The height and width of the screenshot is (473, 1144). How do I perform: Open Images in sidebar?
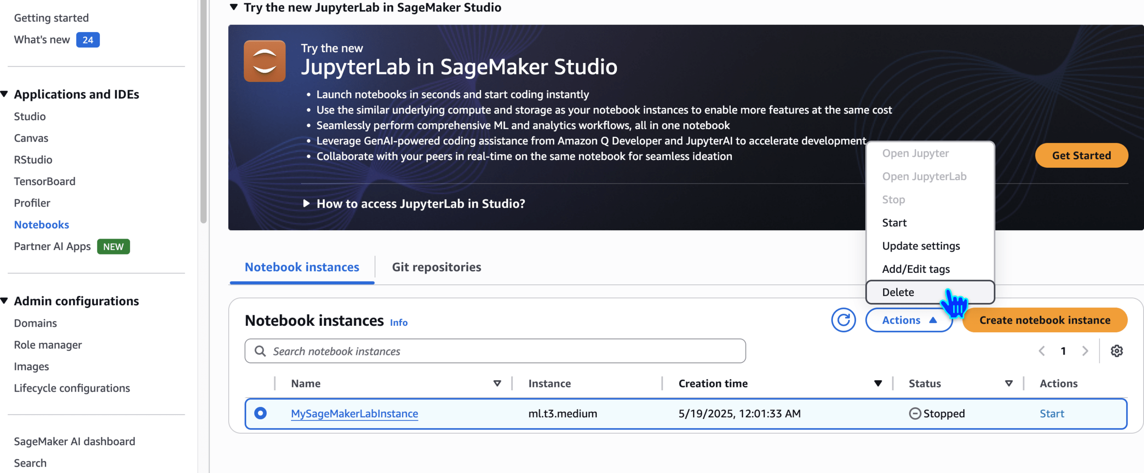pos(31,367)
